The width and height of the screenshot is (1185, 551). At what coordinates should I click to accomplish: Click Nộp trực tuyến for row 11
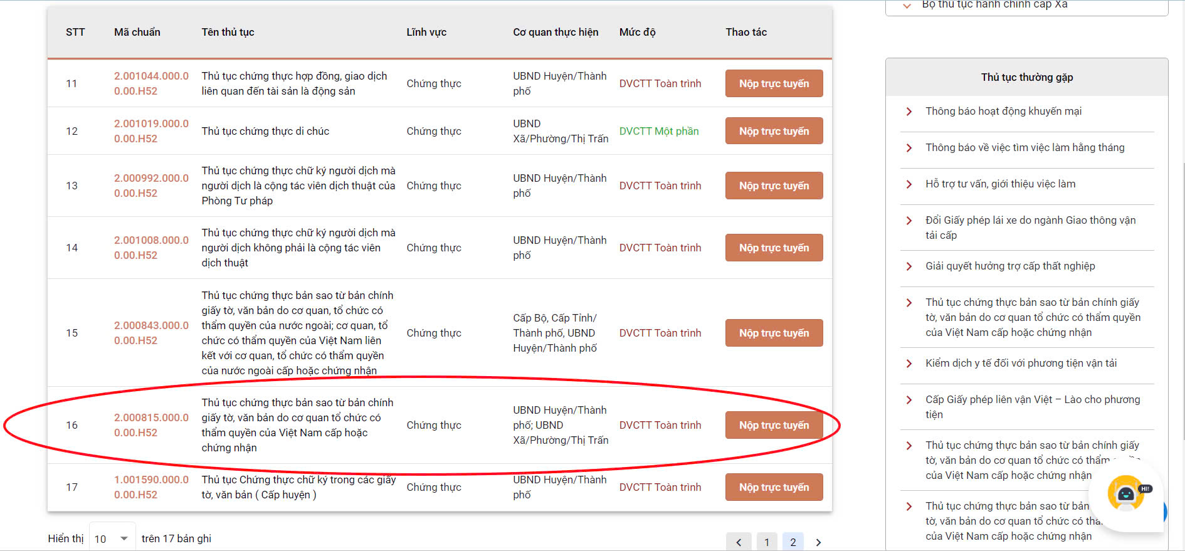[x=774, y=83]
